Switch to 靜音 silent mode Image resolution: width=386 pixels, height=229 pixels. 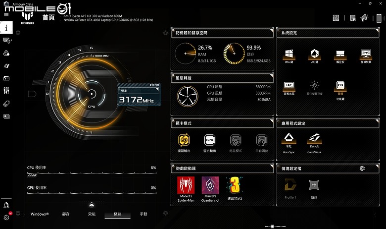[x=66, y=214]
